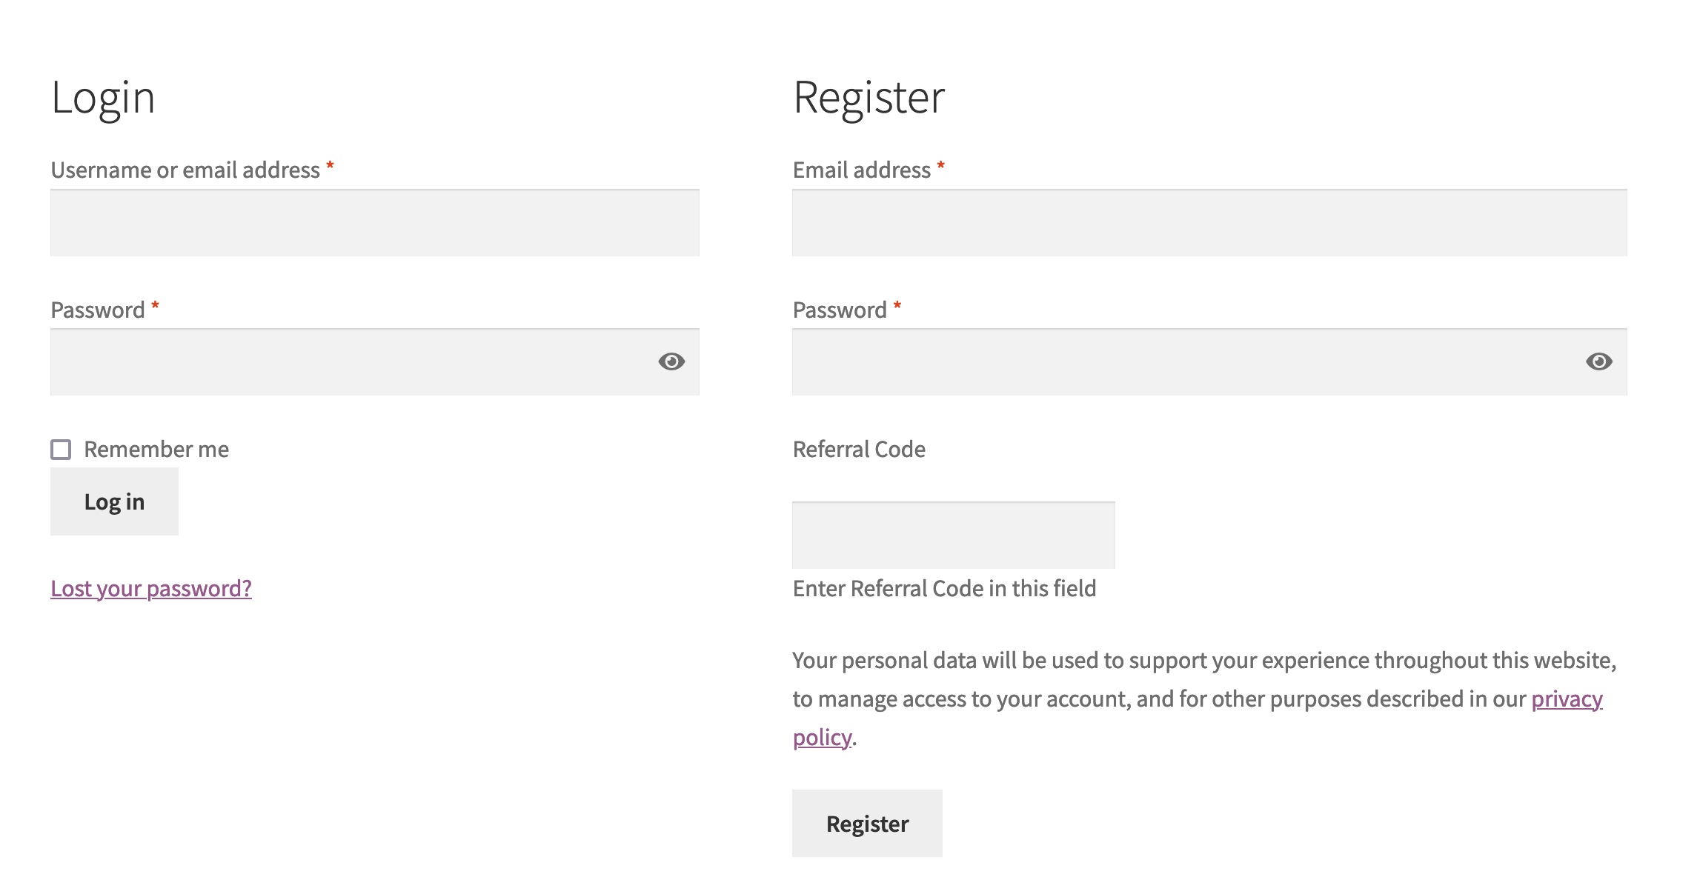Click the Enter Referral Code helper text
This screenshot has width=1697, height=877.
[x=945, y=589]
